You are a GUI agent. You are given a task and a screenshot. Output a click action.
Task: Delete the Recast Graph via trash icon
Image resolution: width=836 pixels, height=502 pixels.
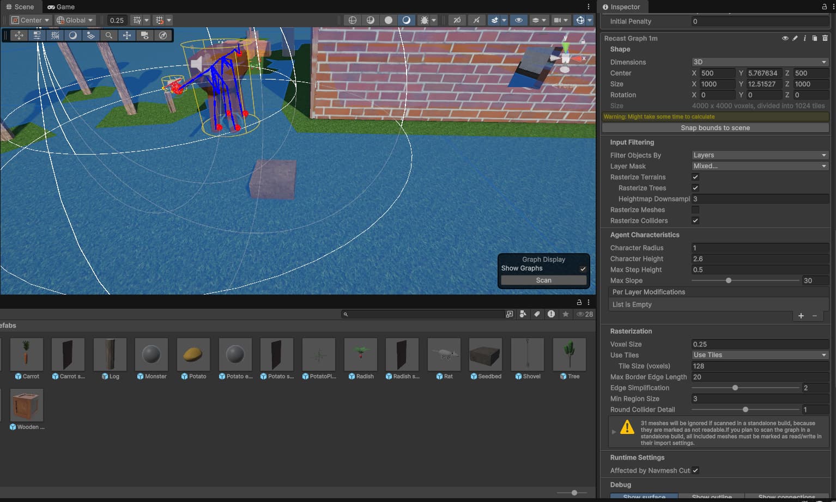point(825,38)
